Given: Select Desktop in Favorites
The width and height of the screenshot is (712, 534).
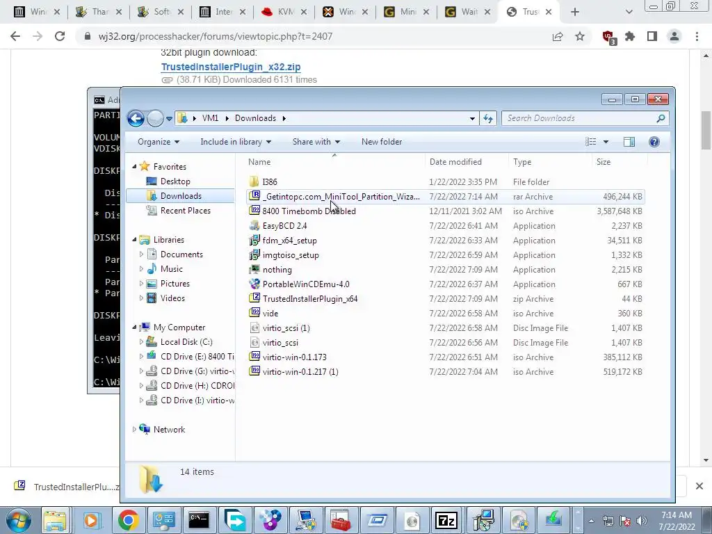Looking at the screenshot, I should click(175, 181).
